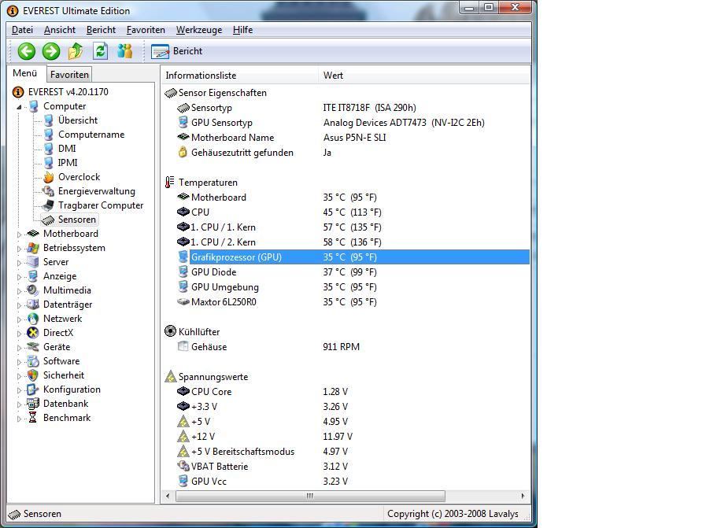Screen dimensions: 717x528
Task: Select Computername in the tree
Action: [x=91, y=135]
